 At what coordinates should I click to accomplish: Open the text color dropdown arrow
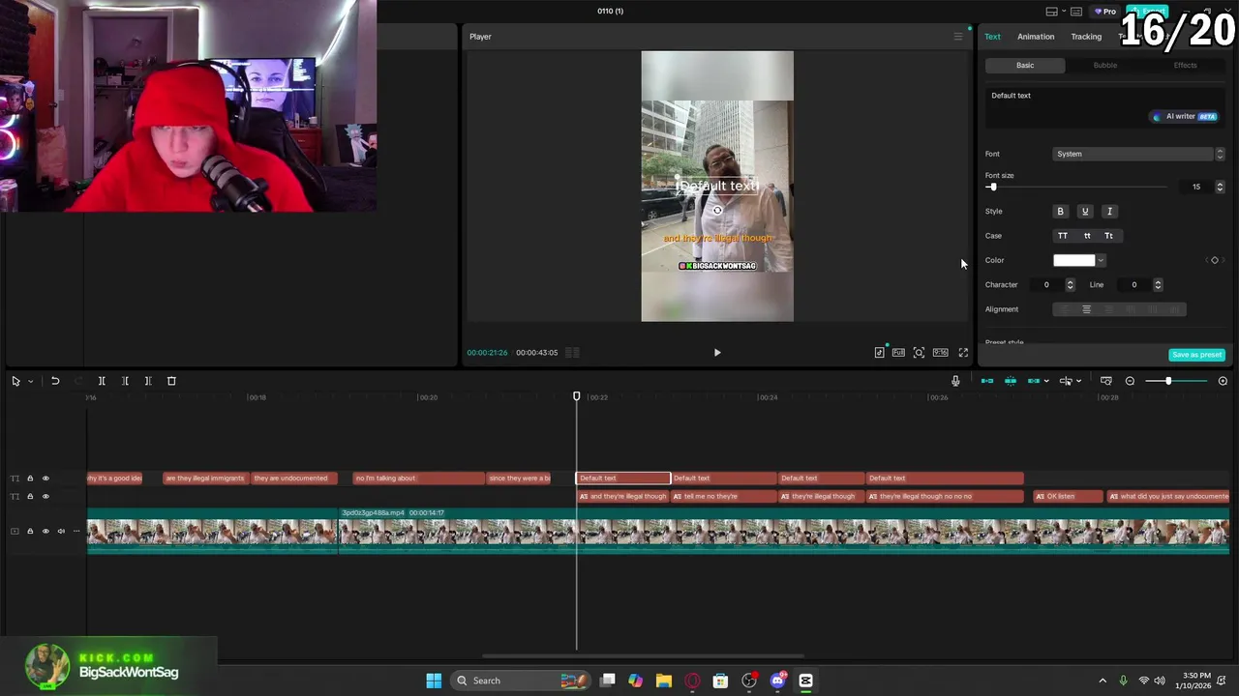[1101, 260]
